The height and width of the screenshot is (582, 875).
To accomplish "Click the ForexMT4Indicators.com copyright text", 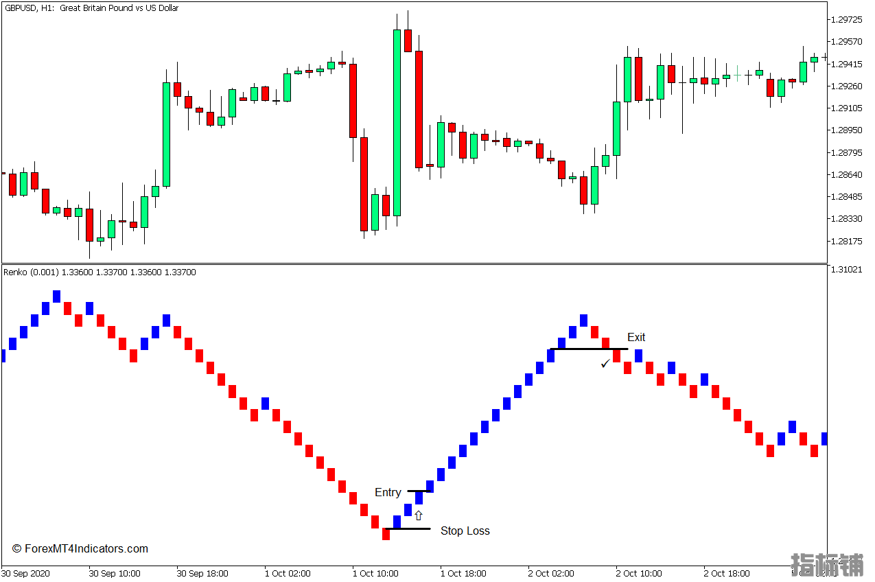I will tap(80, 548).
